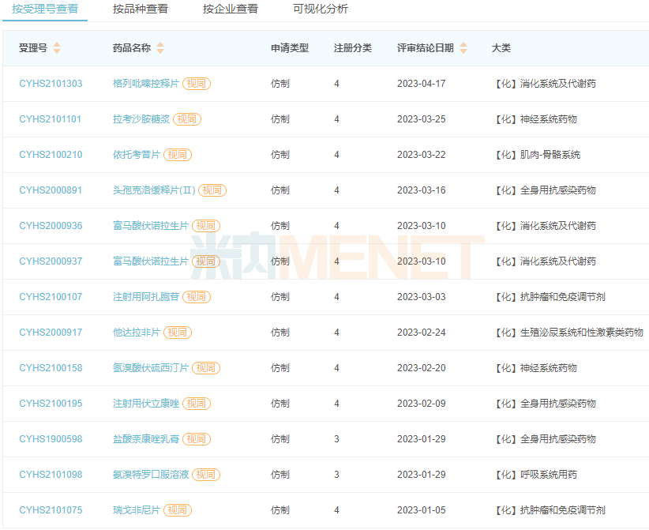This screenshot has width=649, height=530.
Task: Switch to 按企业查看 tab
Action: [x=231, y=9]
